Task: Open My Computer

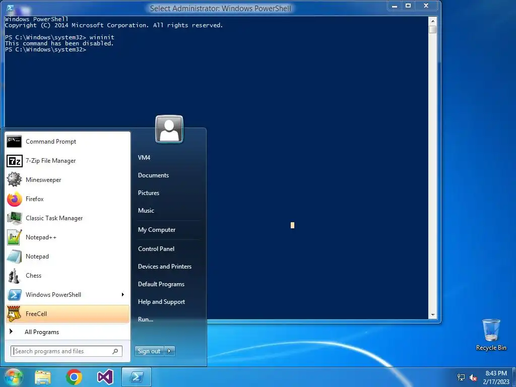Action: [x=157, y=230]
